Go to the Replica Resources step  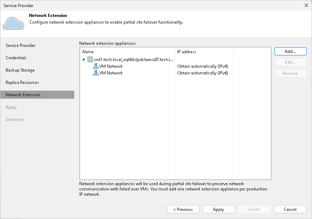(22, 82)
